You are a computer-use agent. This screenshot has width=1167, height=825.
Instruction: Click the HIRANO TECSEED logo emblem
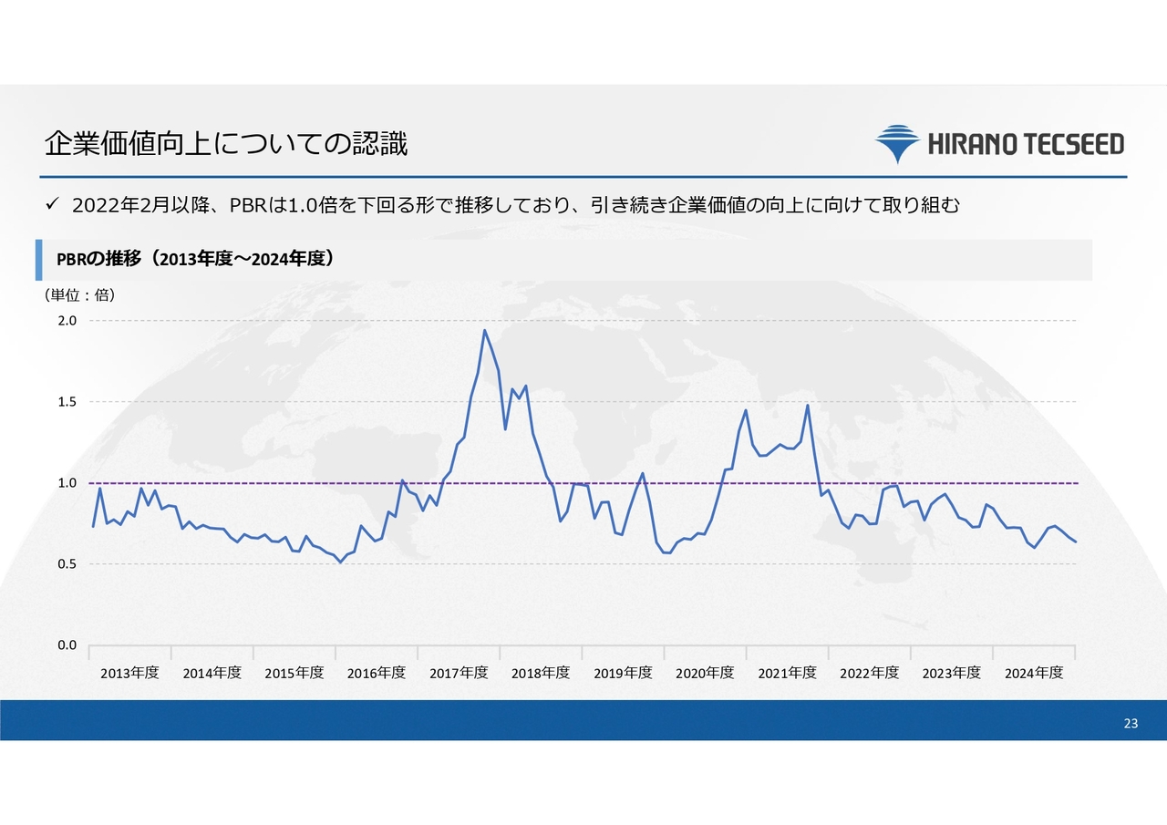click(898, 144)
